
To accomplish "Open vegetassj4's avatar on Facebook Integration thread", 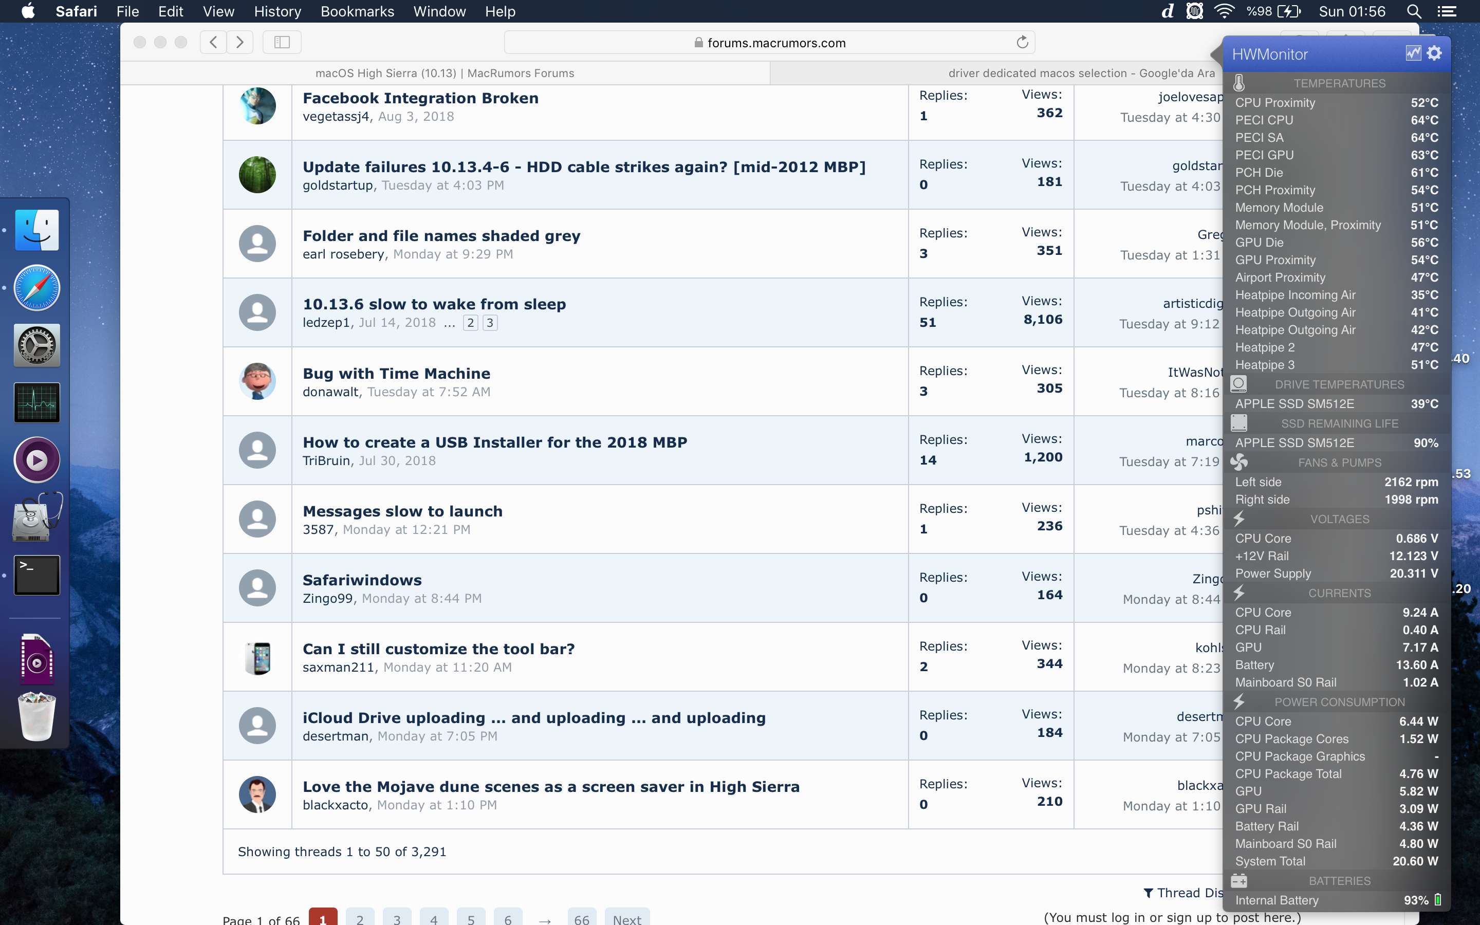I will (257, 106).
